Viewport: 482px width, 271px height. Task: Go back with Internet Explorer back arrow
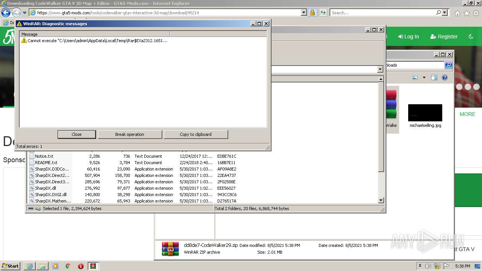6,12
